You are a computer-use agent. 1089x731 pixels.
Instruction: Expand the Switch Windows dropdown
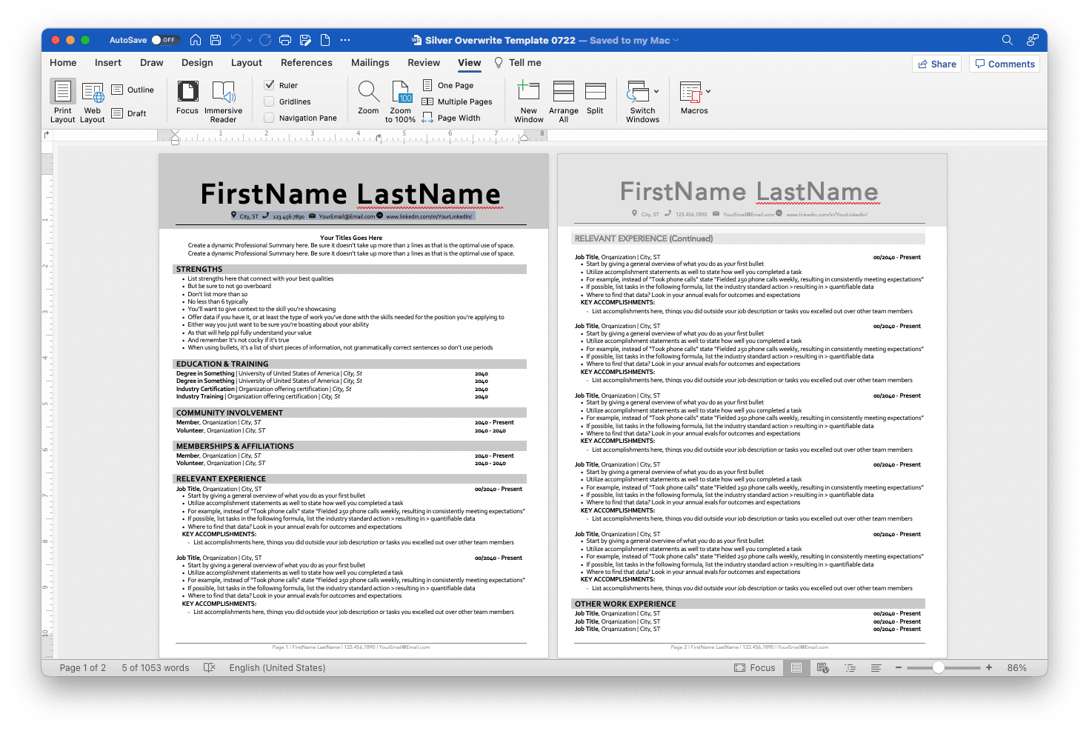(x=656, y=92)
